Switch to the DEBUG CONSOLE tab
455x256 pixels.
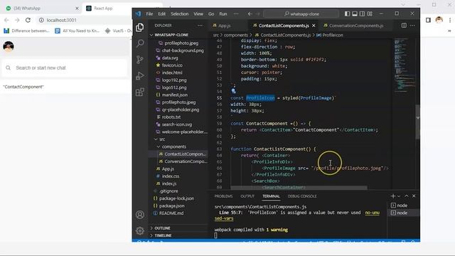(301, 196)
